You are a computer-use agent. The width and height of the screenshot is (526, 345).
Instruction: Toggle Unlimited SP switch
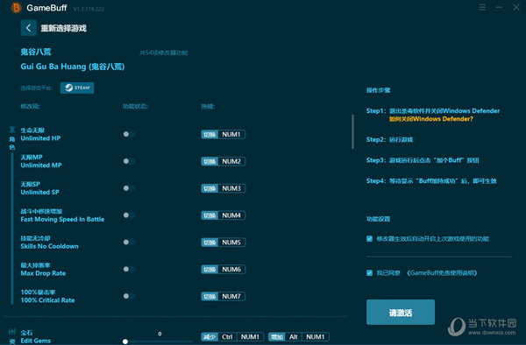point(129,188)
